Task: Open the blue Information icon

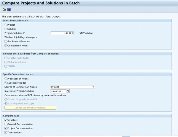Action: point(9,10)
